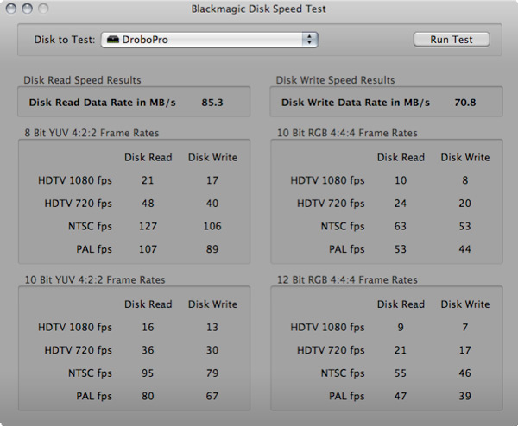
Task: Click the 'Disk Read Data Rate in MB/s' label
Action: click(x=102, y=103)
